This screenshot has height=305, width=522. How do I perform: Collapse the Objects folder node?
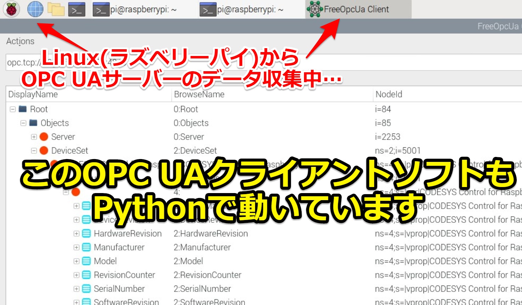pyautogui.click(x=23, y=123)
